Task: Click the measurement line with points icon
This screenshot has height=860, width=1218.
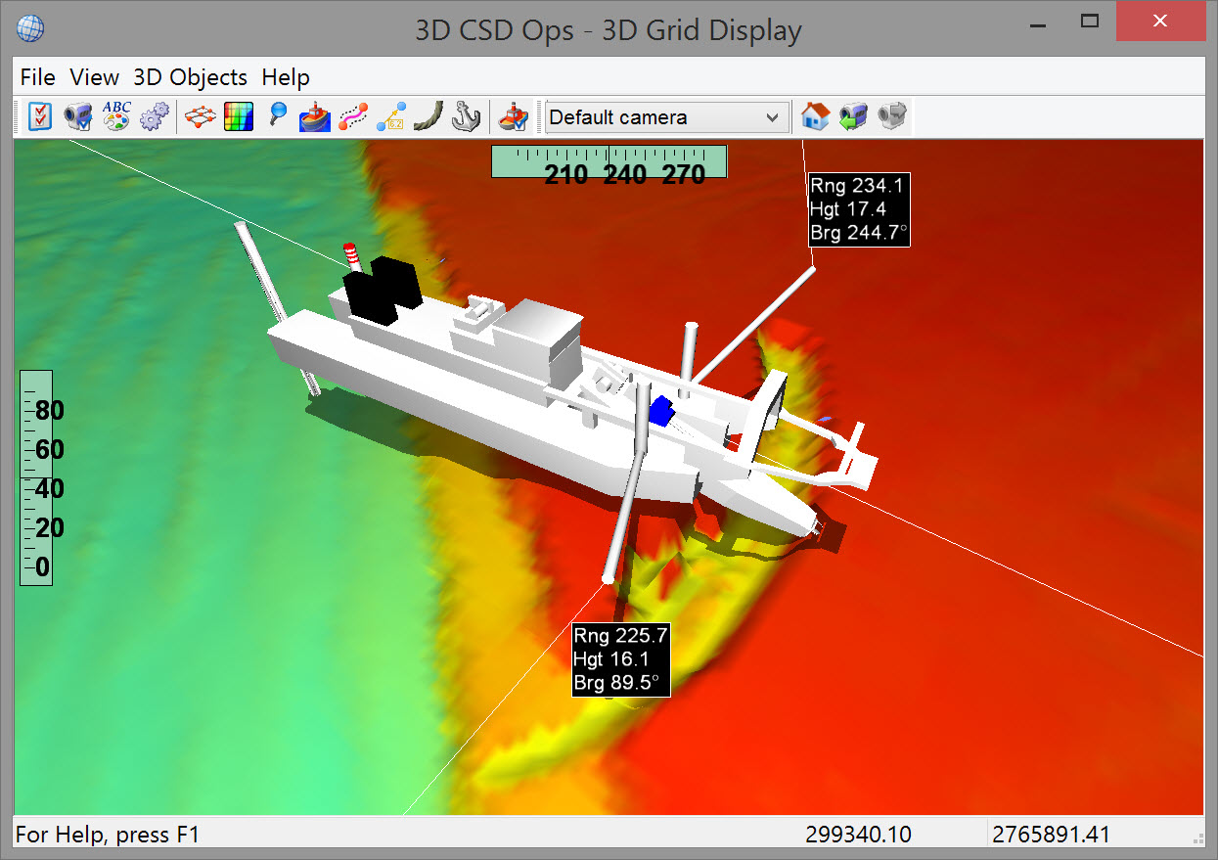Action: (x=390, y=117)
